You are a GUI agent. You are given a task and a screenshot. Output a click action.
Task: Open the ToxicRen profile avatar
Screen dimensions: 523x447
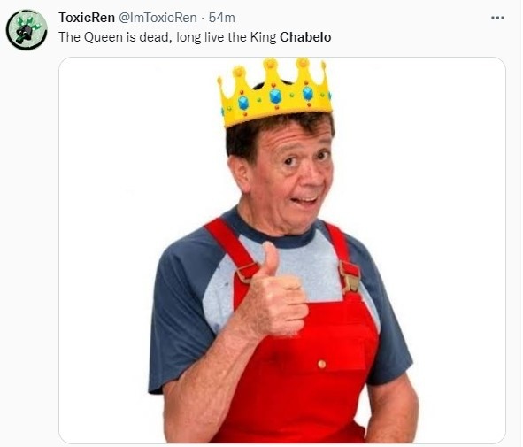tap(27, 30)
